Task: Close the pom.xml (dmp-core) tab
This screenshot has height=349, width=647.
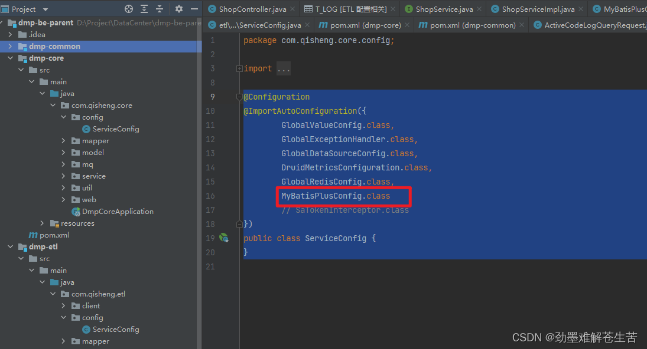Action: coord(407,25)
